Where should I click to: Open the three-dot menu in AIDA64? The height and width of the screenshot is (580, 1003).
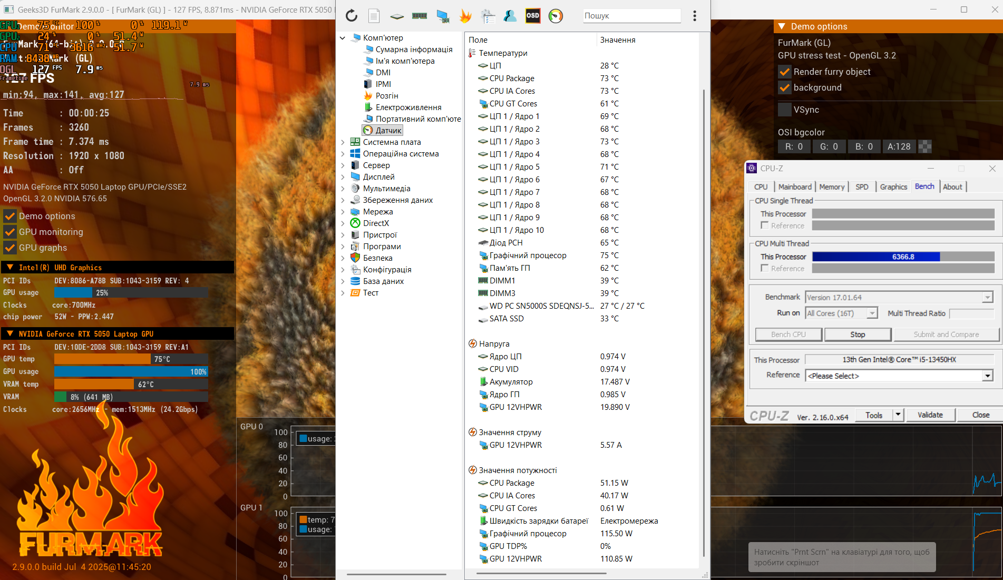pos(695,16)
